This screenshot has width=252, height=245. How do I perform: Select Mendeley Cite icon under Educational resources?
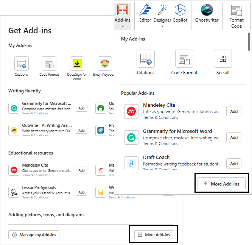click(x=14, y=170)
